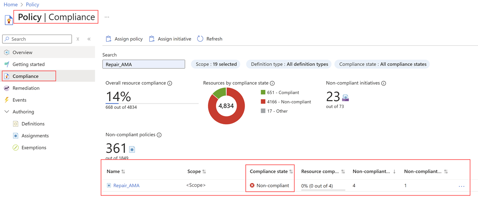Click info icon next to Non-compliant policies
This screenshot has width=478, height=197.
[x=159, y=135]
